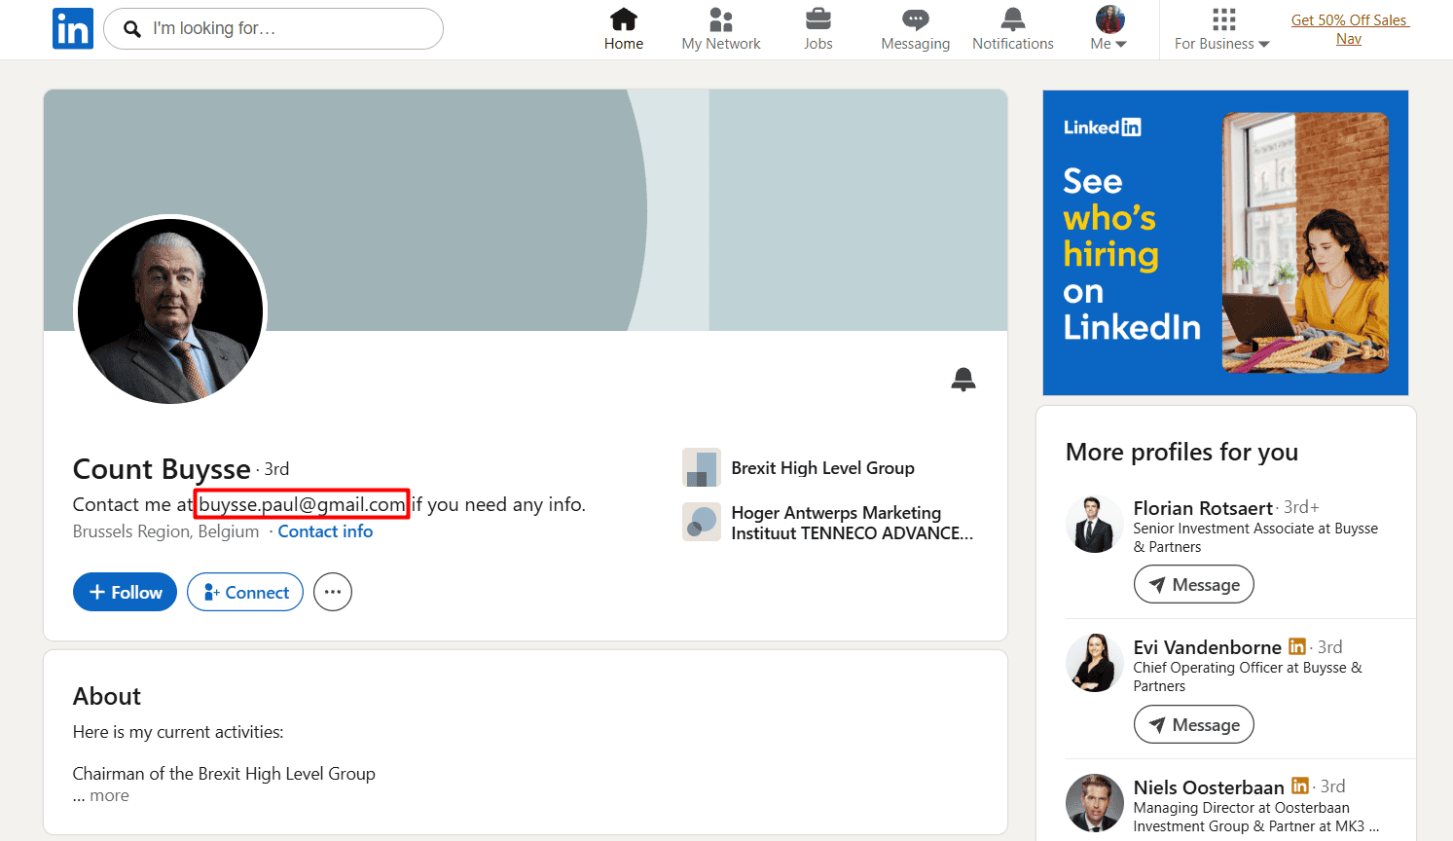Click the buysse.paul@gmail.com email text
The image size is (1453, 841).
[x=302, y=504]
